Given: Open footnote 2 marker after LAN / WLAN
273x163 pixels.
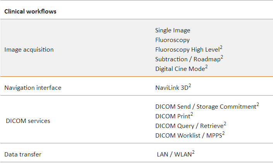Looking at the screenshot, I should 193,152.
